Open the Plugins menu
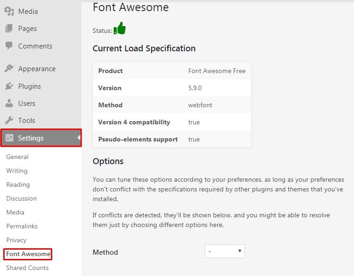 (30, 86)
